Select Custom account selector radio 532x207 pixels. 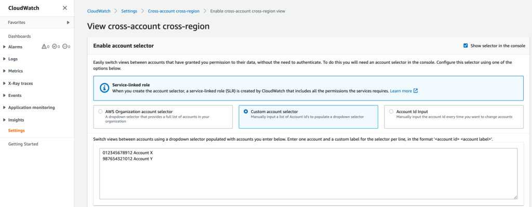(246, 112)
